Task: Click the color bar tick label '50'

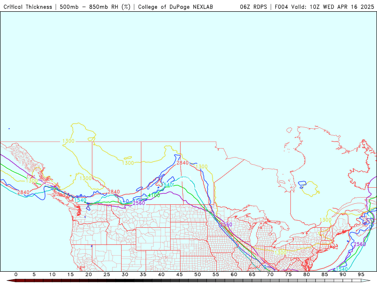Action: [197, 275]
